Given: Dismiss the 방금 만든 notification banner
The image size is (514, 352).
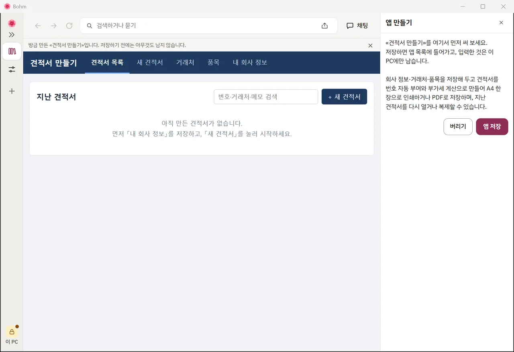Looking at the screenshot, I should (x=370, y=45).
